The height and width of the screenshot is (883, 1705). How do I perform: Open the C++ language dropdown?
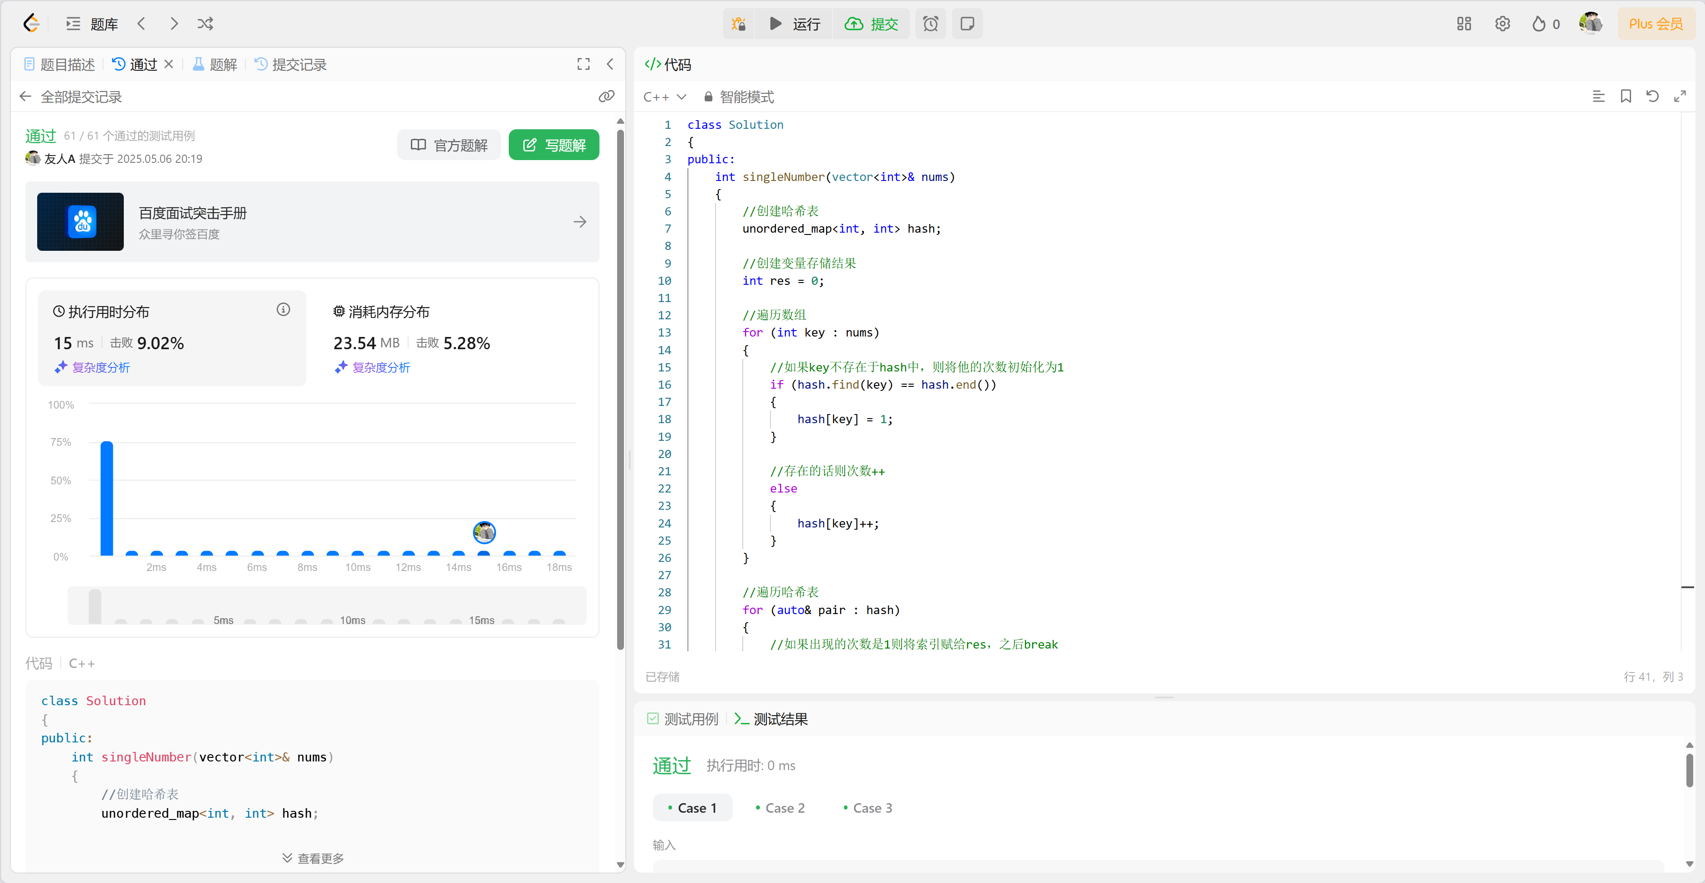click(664, 97)
